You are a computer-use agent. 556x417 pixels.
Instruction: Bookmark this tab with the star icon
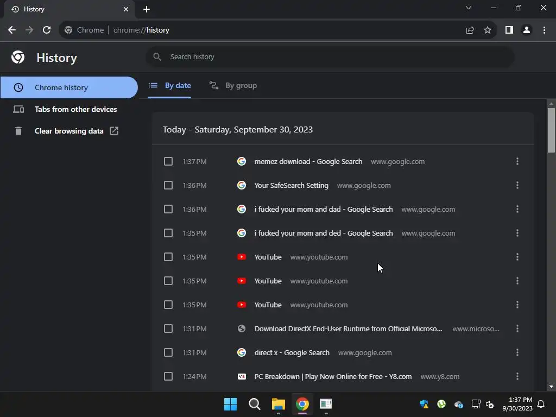488,30
